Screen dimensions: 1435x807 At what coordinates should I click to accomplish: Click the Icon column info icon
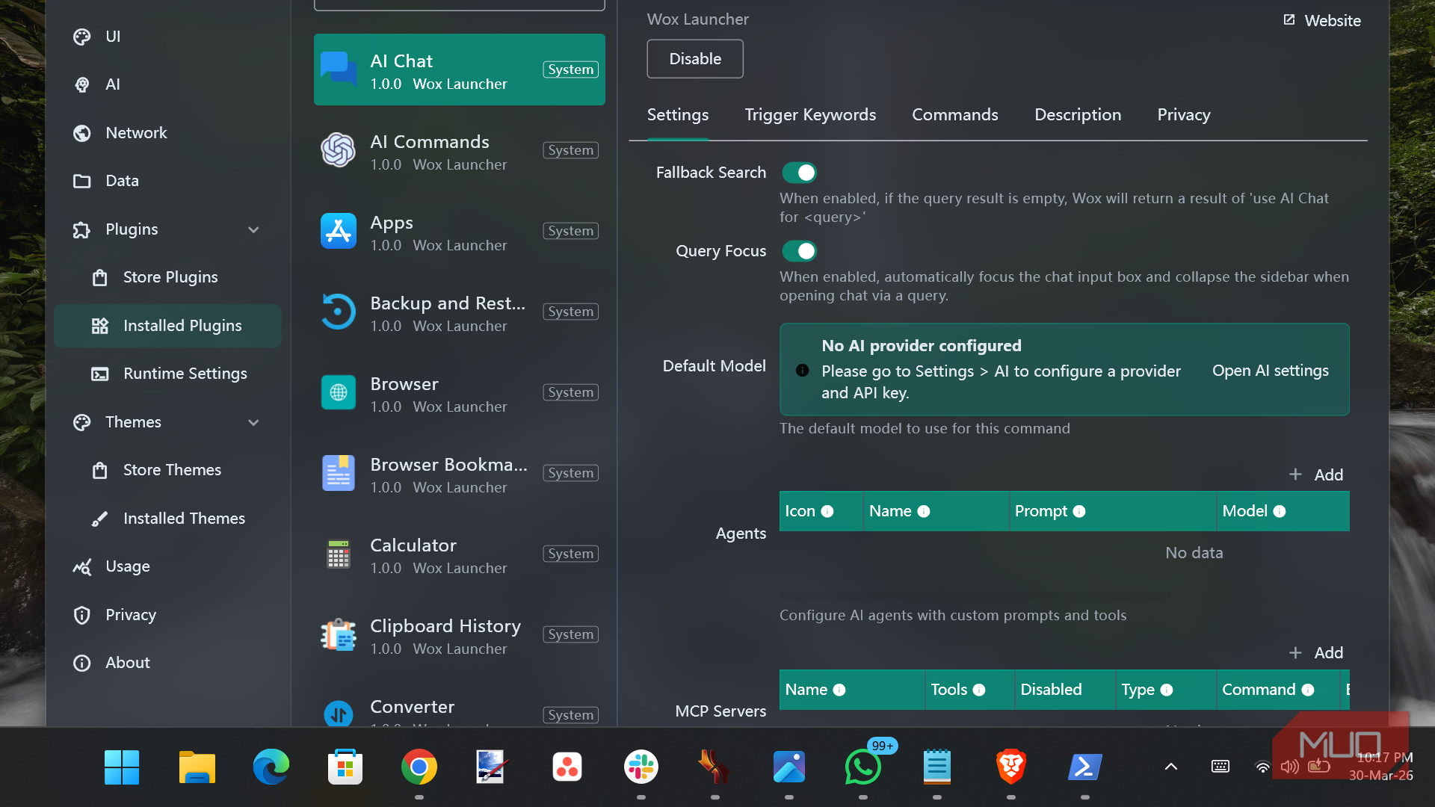(x=827, y=511)
